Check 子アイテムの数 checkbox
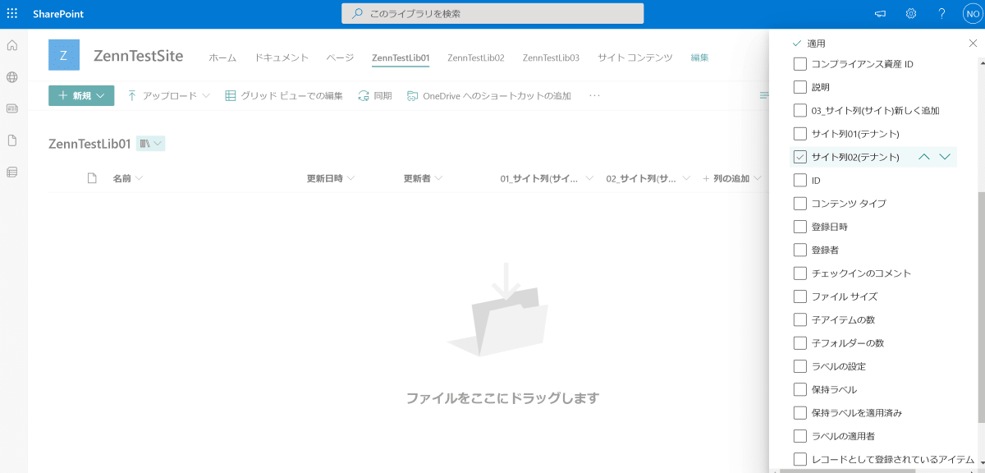The width and height of the screenshot is (985, 473). (800, 319)
